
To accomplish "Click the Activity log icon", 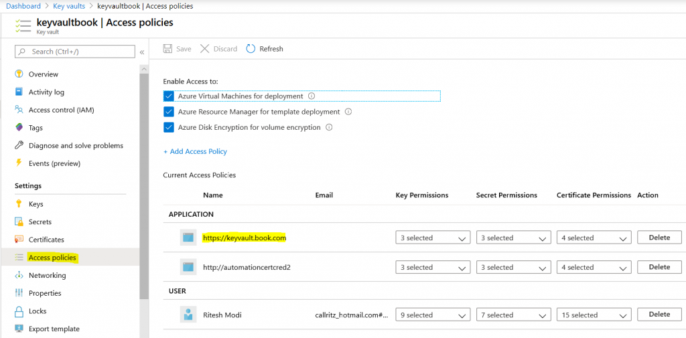I will (x=19, y=92).
